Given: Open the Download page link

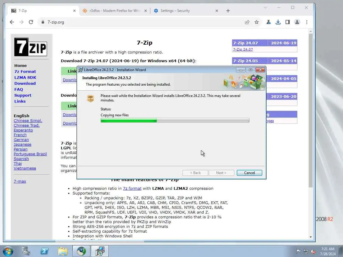Looking at the screenshot, I should pyautogui.click(x=25, y=83).
